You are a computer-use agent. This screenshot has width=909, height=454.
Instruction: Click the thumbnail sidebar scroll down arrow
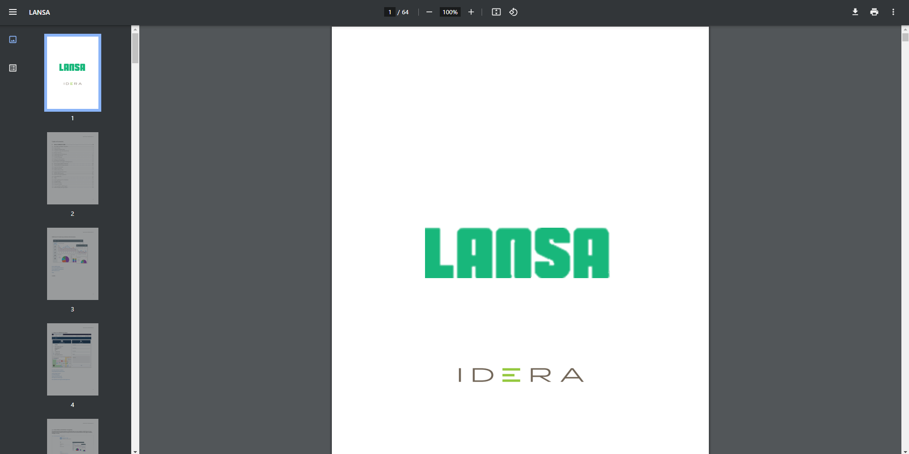coord(135,451)
